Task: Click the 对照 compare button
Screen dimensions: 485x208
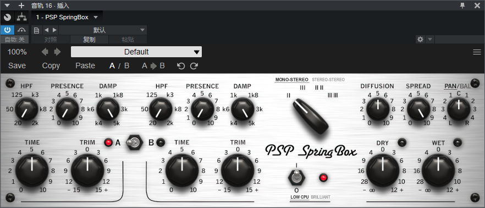Action: pos(51,40)
